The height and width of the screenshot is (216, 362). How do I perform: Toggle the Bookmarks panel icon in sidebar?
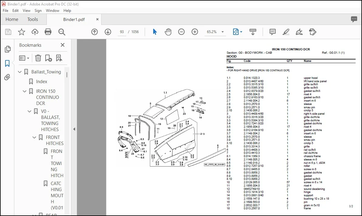[x=7, y=63]
